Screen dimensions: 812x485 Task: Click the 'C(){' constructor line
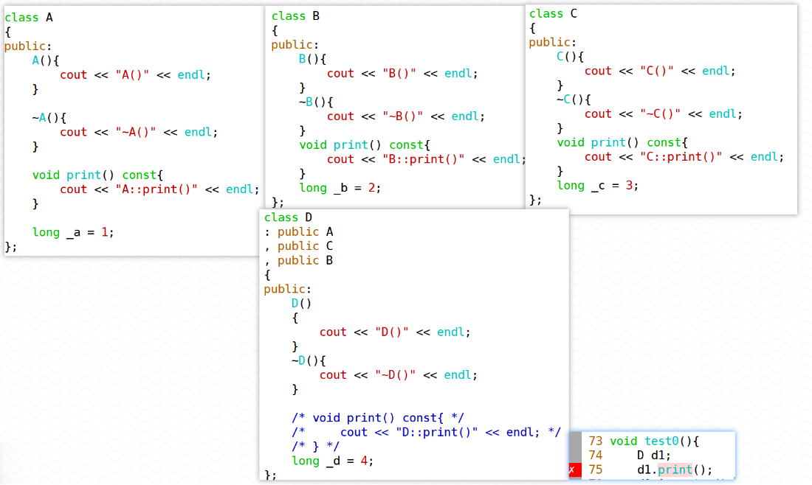(570, 56)
